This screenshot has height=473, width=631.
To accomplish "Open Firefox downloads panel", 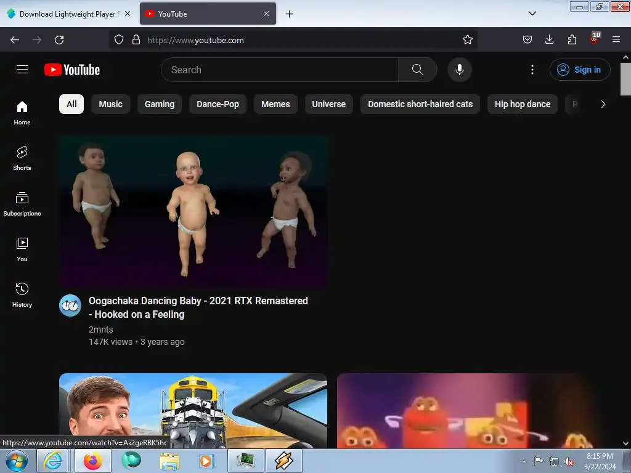I will pos(549,40).
